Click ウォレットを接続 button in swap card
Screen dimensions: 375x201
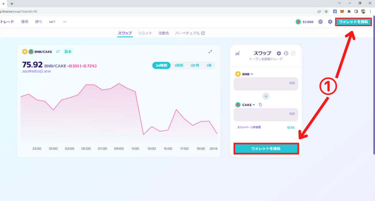(266, 148)
